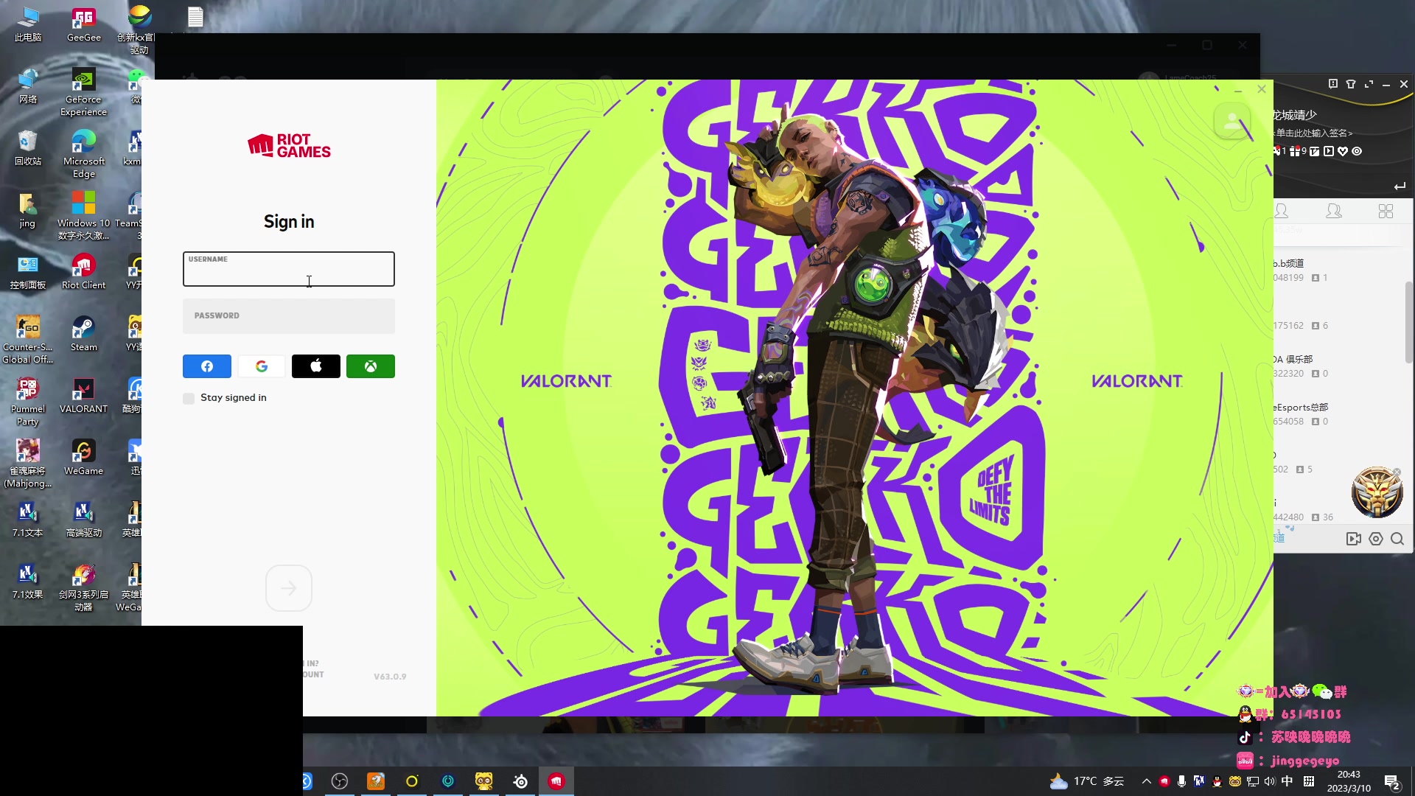Click the eye icon in YY panel
Viewport: 1415px width, 796px height.
tap(1357, 151)
